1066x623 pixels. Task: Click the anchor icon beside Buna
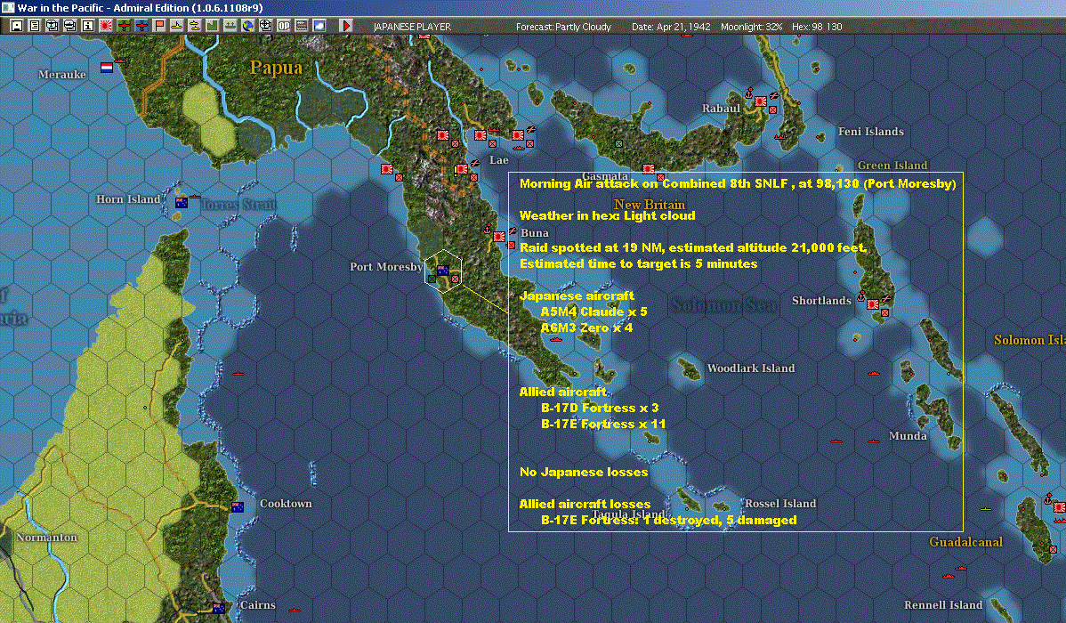click(488, 228)
